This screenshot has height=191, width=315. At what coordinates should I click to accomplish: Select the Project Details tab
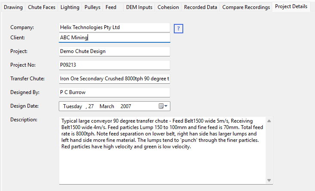tap(291, 6)
